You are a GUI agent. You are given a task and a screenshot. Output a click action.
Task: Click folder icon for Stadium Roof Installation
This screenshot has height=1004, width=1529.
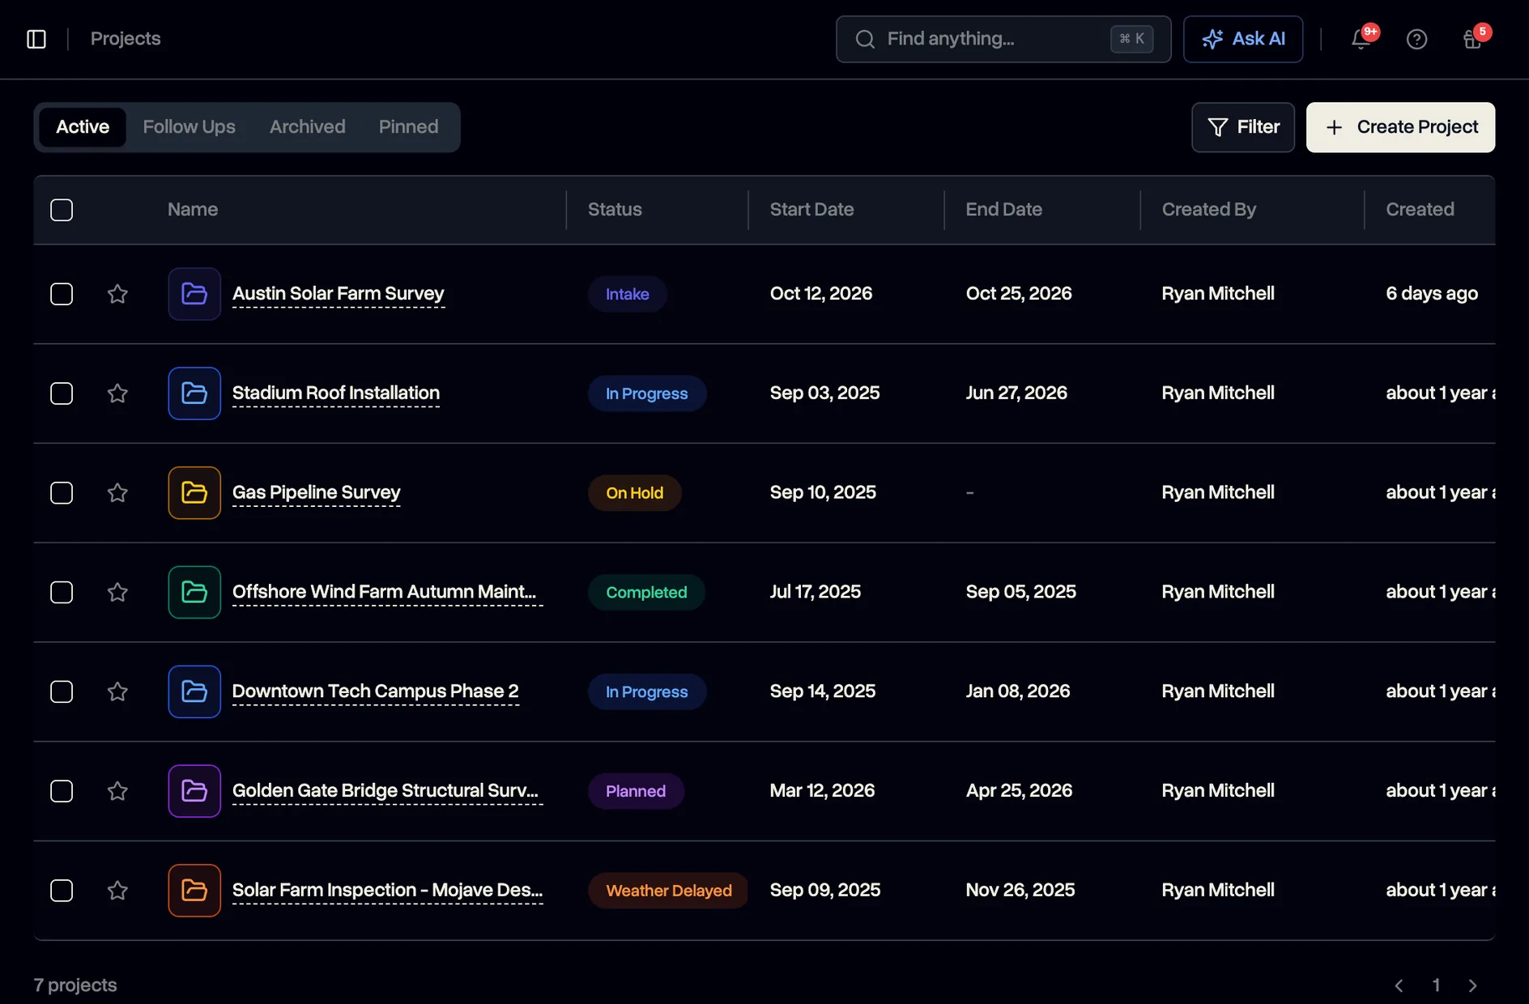194,394
